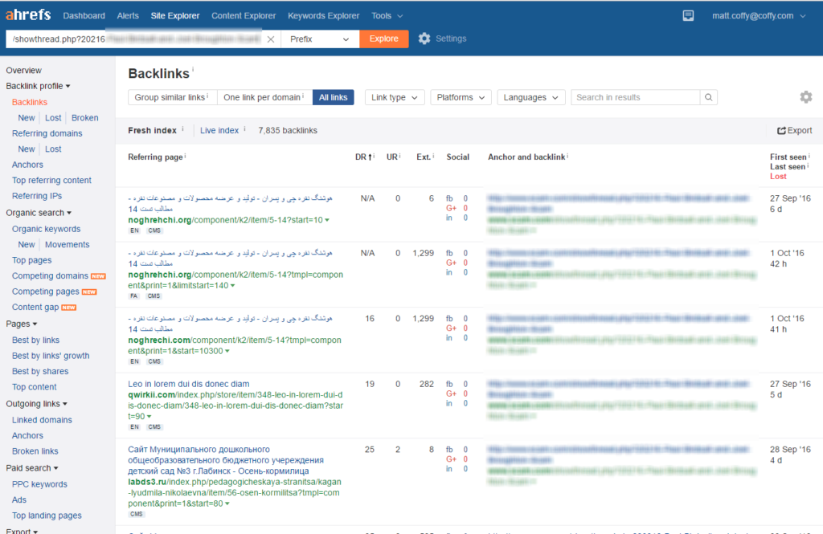Open Referring domains in sidebar

47,133
